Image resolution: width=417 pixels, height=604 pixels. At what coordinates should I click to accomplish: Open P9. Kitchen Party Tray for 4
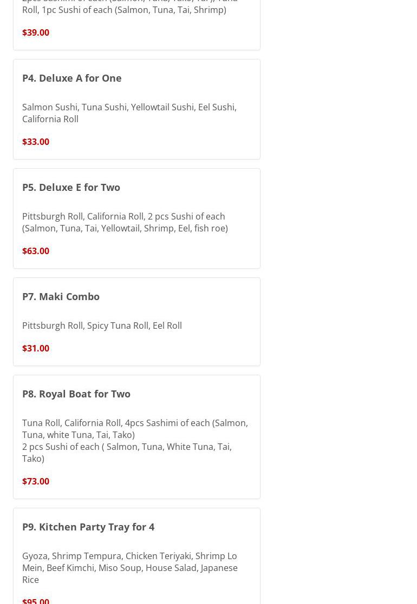[x=88, y=527]
